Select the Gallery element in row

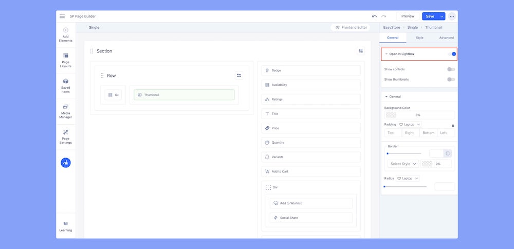click(x=113, y=94)
